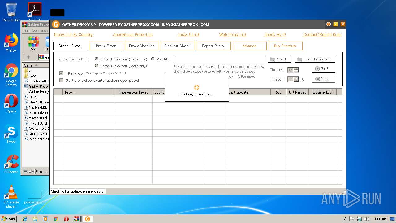396x223 pixels.
Task: Click the Add icon in WinRAR toolbar
Action: pos(33,43)
